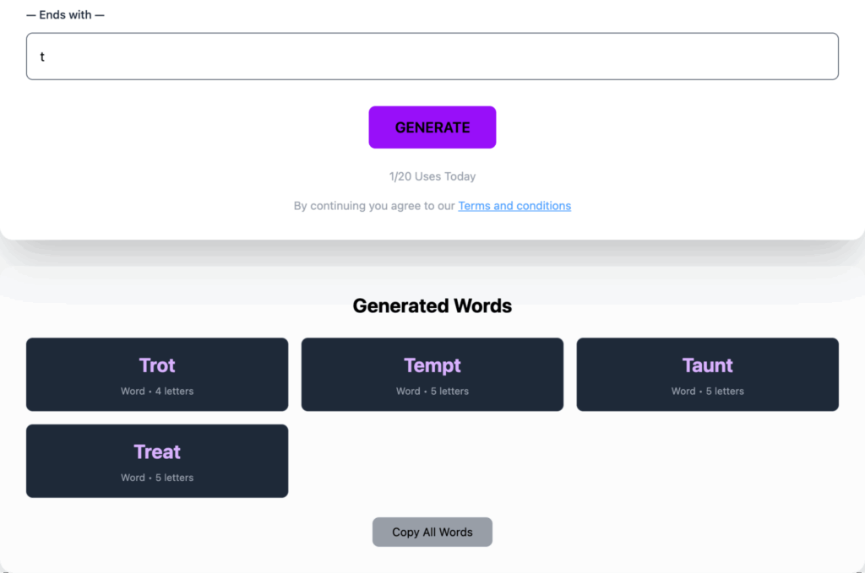Click the 'By continuing you agree' text
This screenshot has height=573, width=865.
pos(374,206)
